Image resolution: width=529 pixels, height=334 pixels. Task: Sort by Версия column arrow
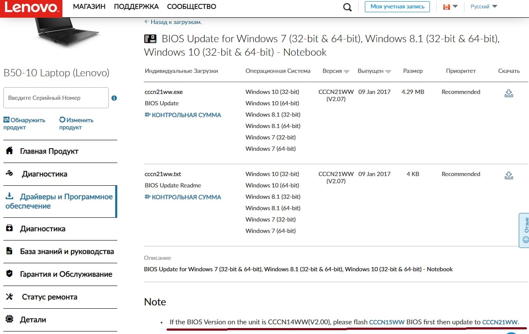[x=346, y=72]
